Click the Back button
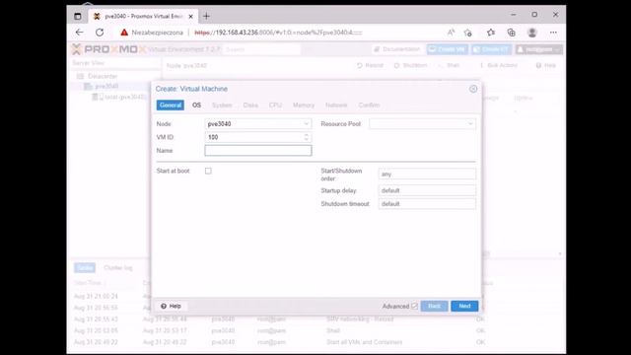 pos(434,306)
